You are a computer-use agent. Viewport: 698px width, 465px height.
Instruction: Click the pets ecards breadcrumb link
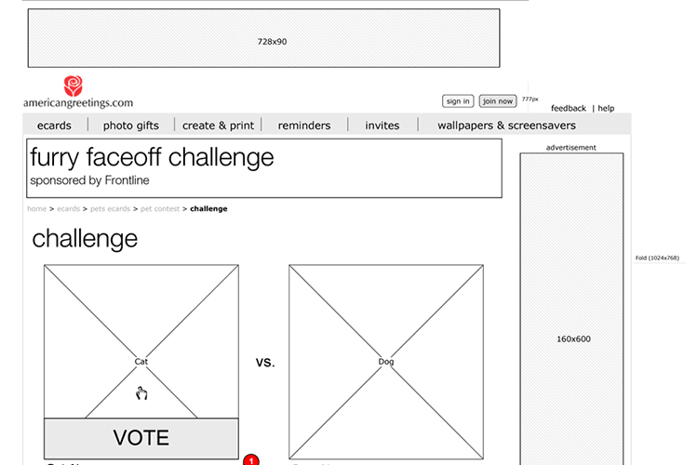(110, 208)
